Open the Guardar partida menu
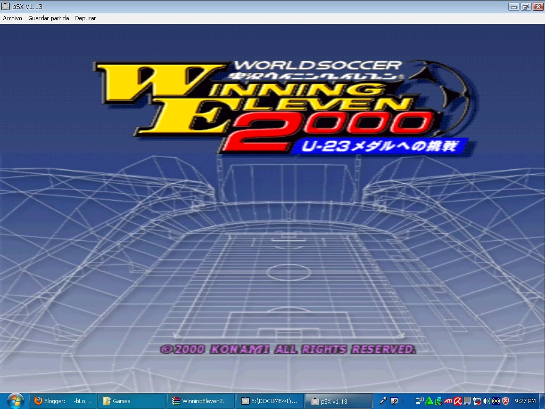The image size is (545, 409). (x=48, y=18)
